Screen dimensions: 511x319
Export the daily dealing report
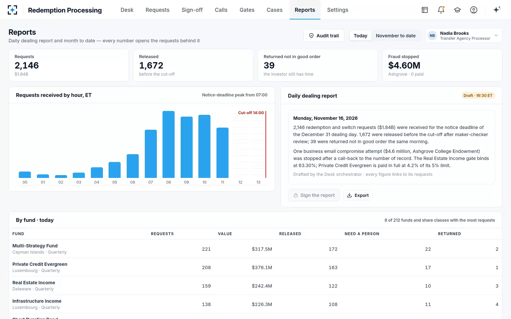pyautogui.click(x=357, y=195)
